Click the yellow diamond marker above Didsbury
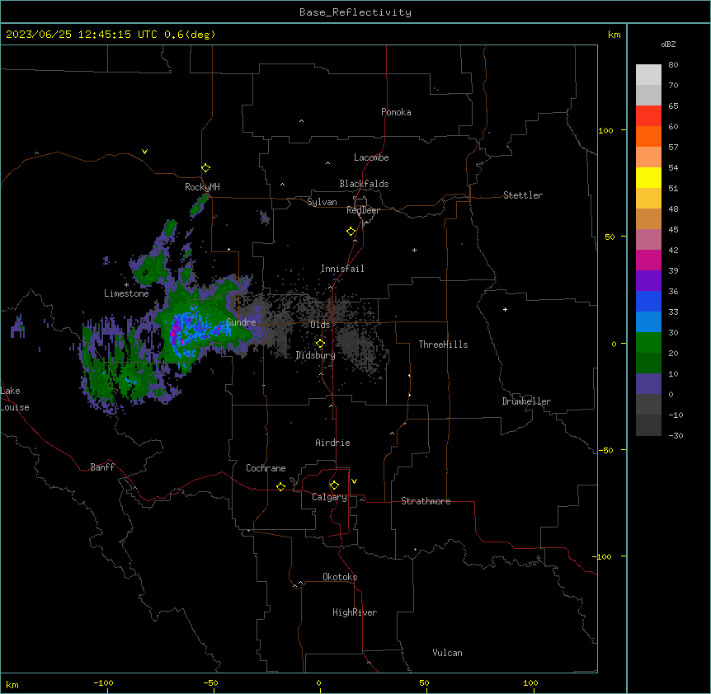The height and width of the screenshot is (694, 711). point(320,344)
